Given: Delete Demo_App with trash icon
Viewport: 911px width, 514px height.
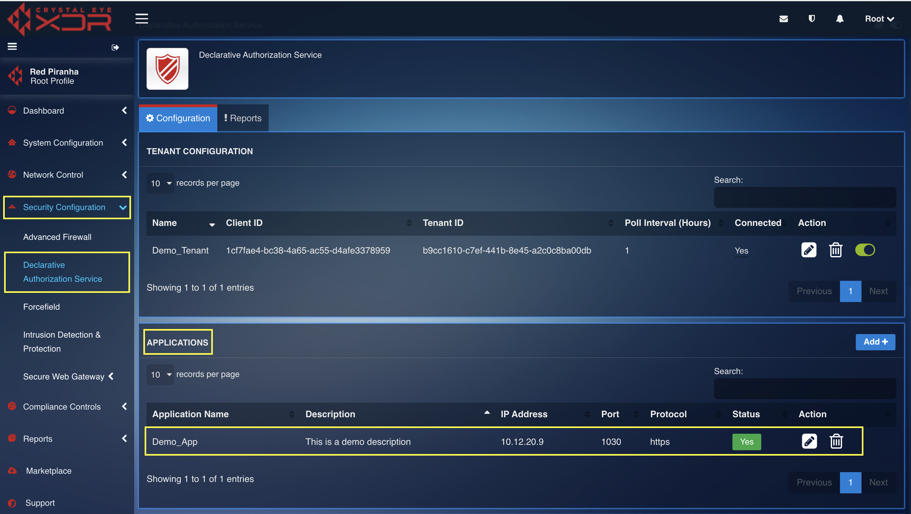Looking at the screenshot, I should 836,441.
